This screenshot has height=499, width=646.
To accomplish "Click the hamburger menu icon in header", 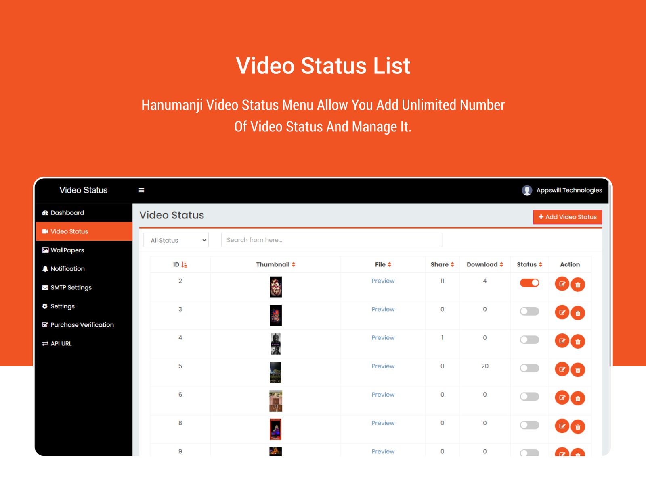I will coord(141,190).
